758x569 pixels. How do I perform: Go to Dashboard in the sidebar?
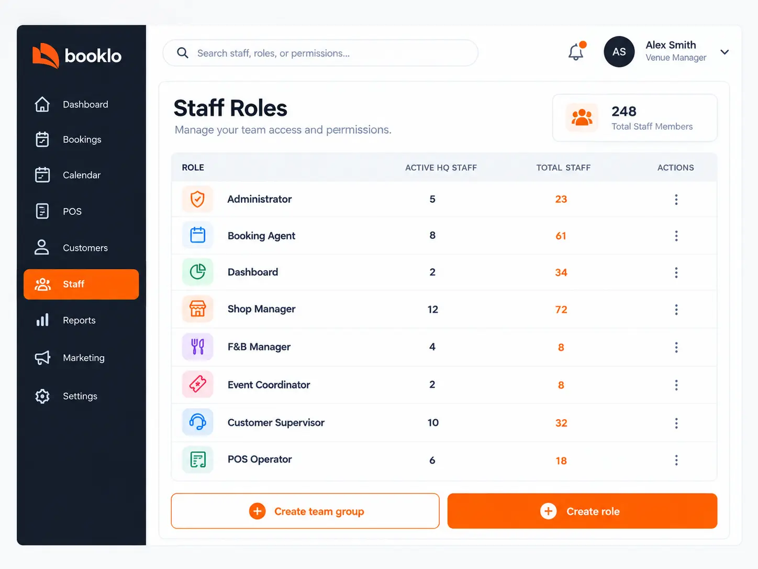click(x=81, y=104)
